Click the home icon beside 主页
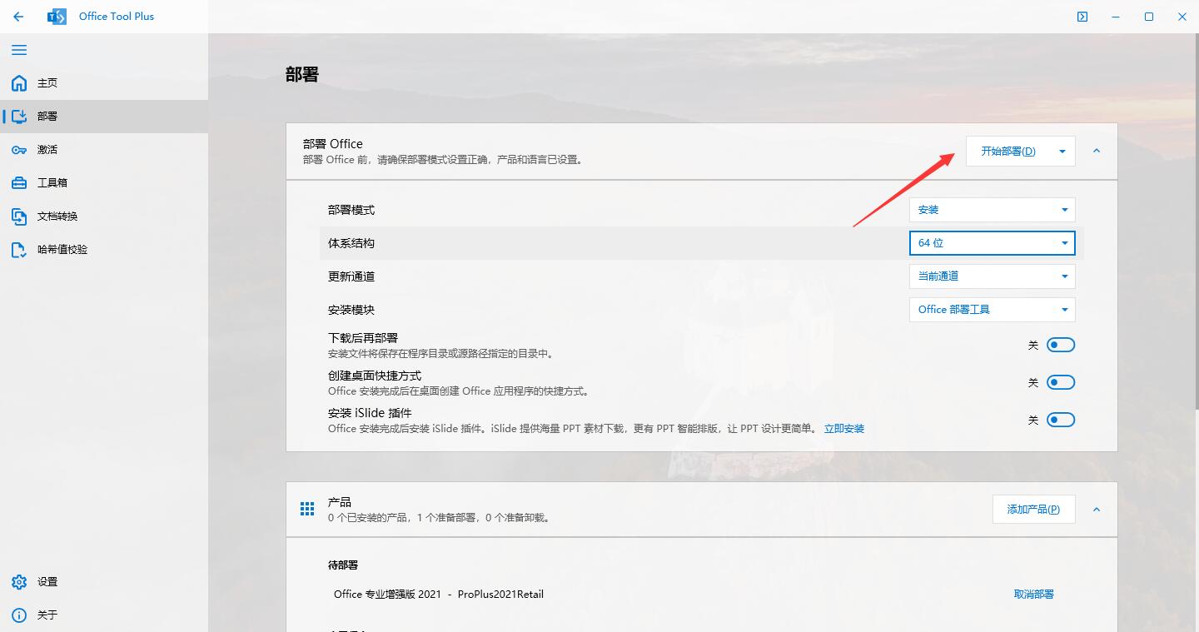 19,83
